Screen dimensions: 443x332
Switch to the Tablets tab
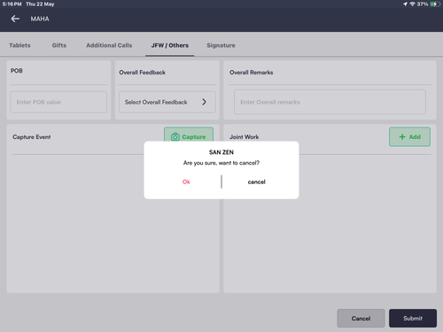click(19, 45)
